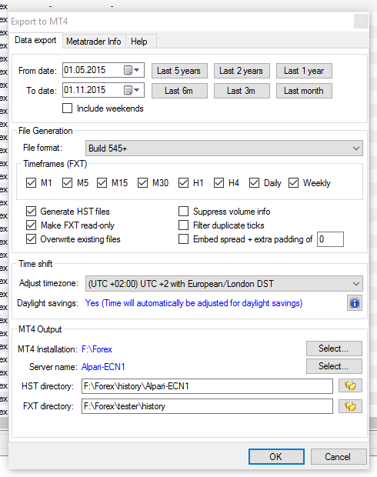This screenshot has width=377, height=477.
Task: Click the Alpari-ECN1 server name text
Action: 103,367
